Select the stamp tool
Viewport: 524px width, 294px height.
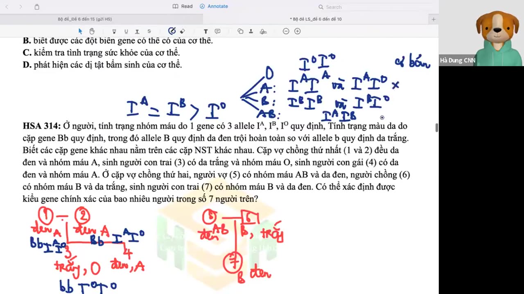251,31
